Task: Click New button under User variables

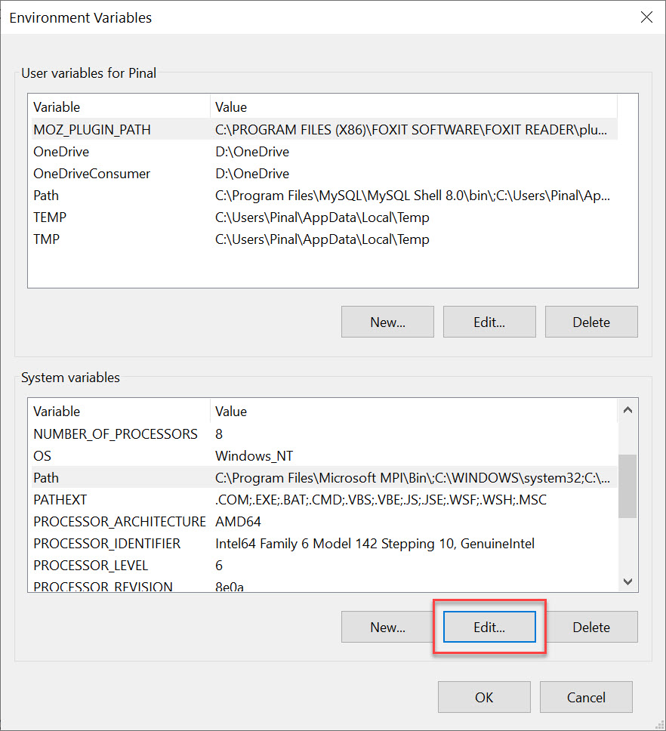Action: coord(387,322)
